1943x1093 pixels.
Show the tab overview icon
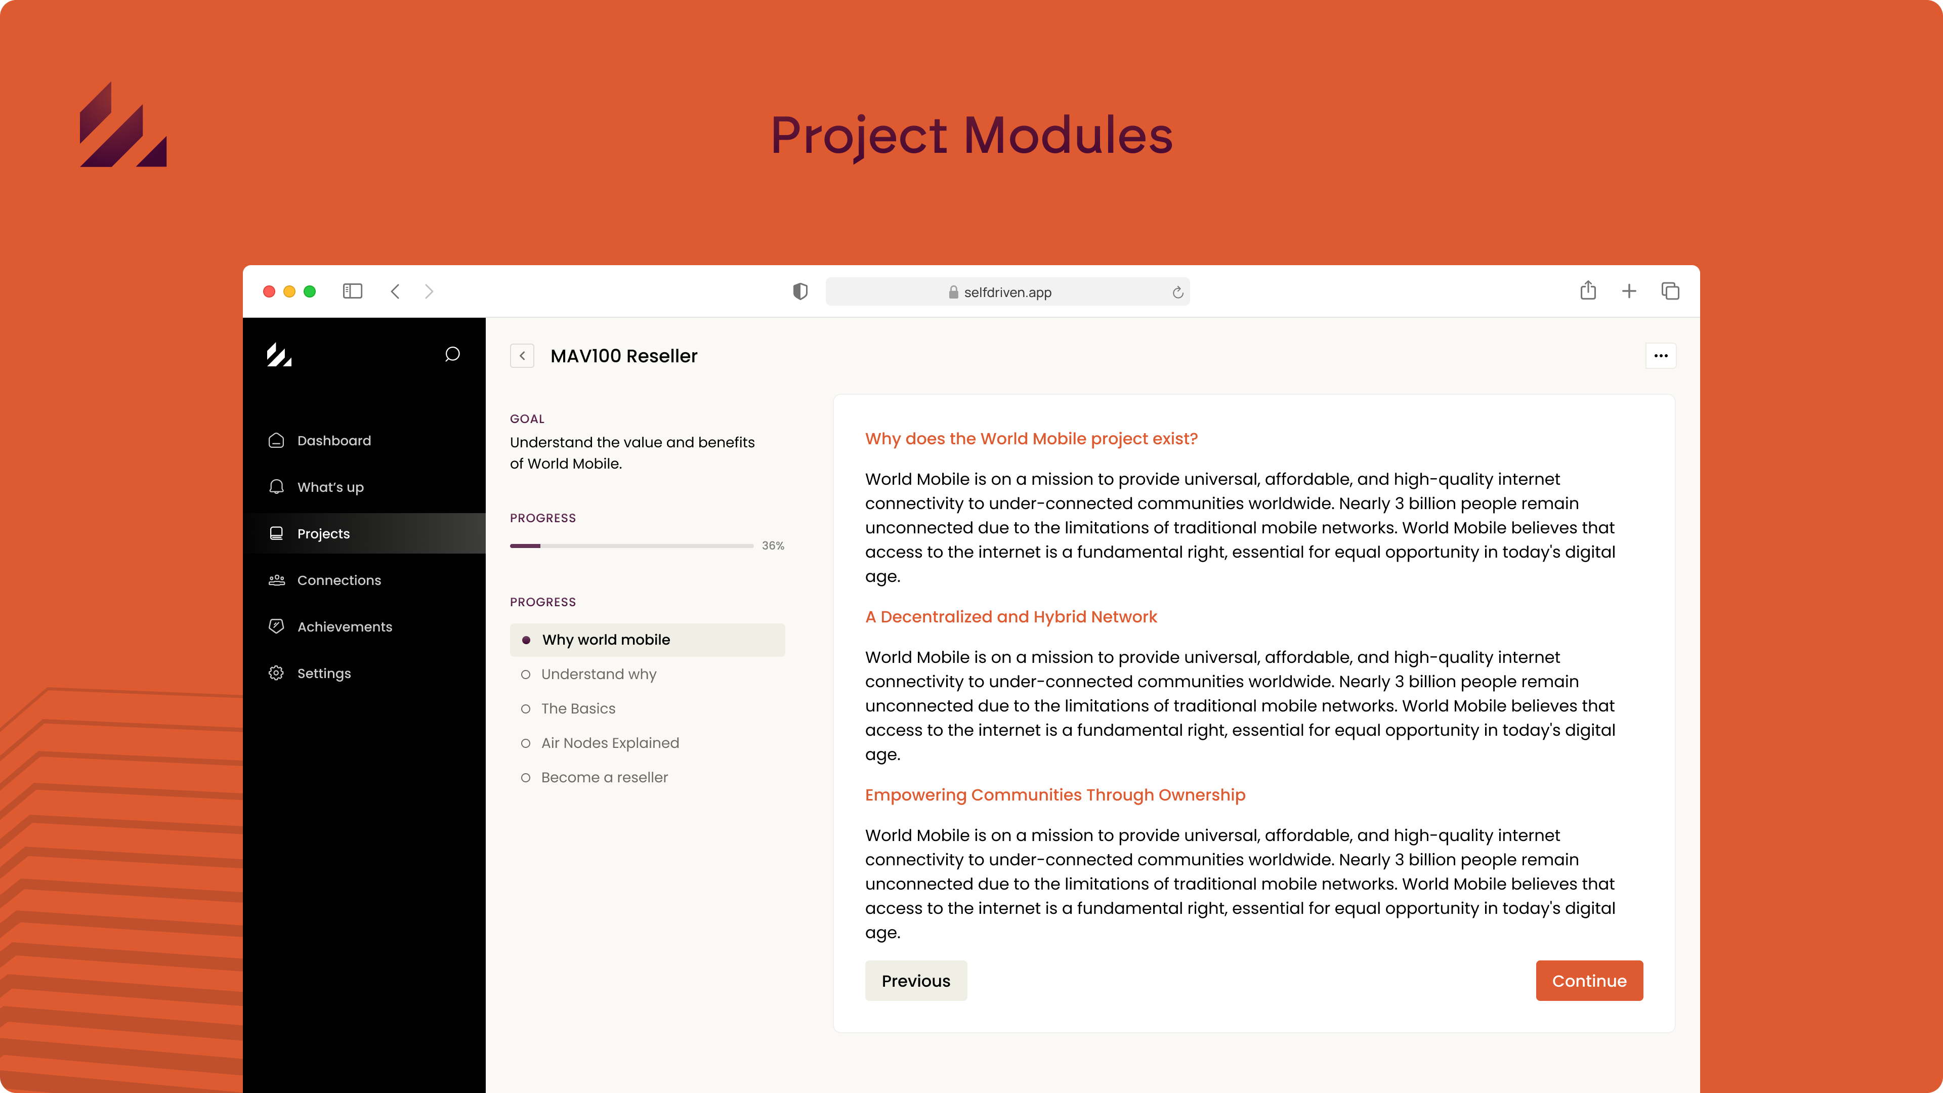(1670, 291)
